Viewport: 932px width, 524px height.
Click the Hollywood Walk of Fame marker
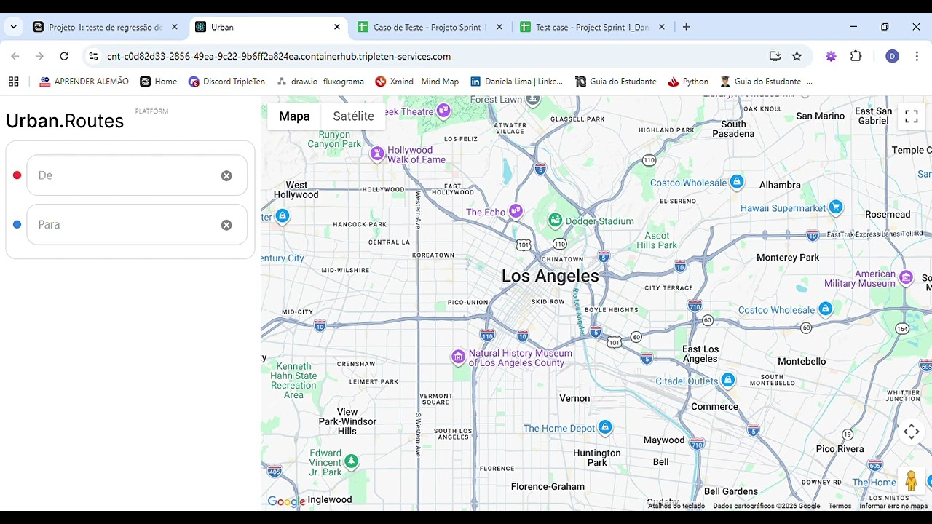(x=377, y=154)
